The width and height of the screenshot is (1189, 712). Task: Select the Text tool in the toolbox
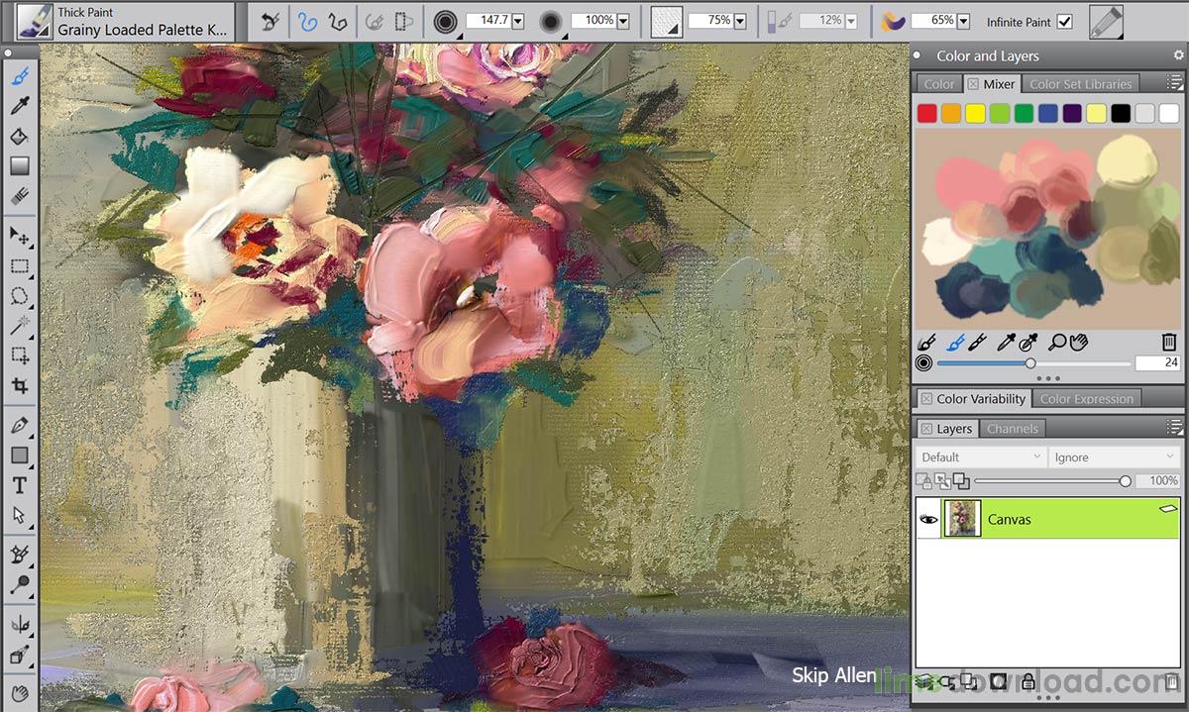tap(19, 484)
